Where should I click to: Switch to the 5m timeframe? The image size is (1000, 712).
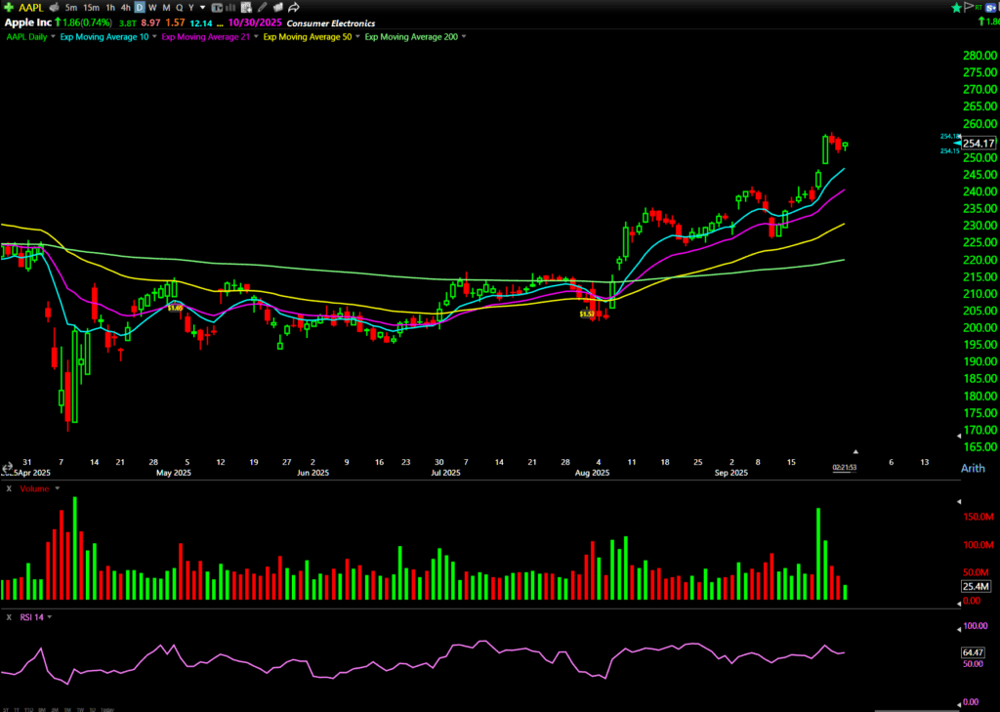(x=71, y=7)
